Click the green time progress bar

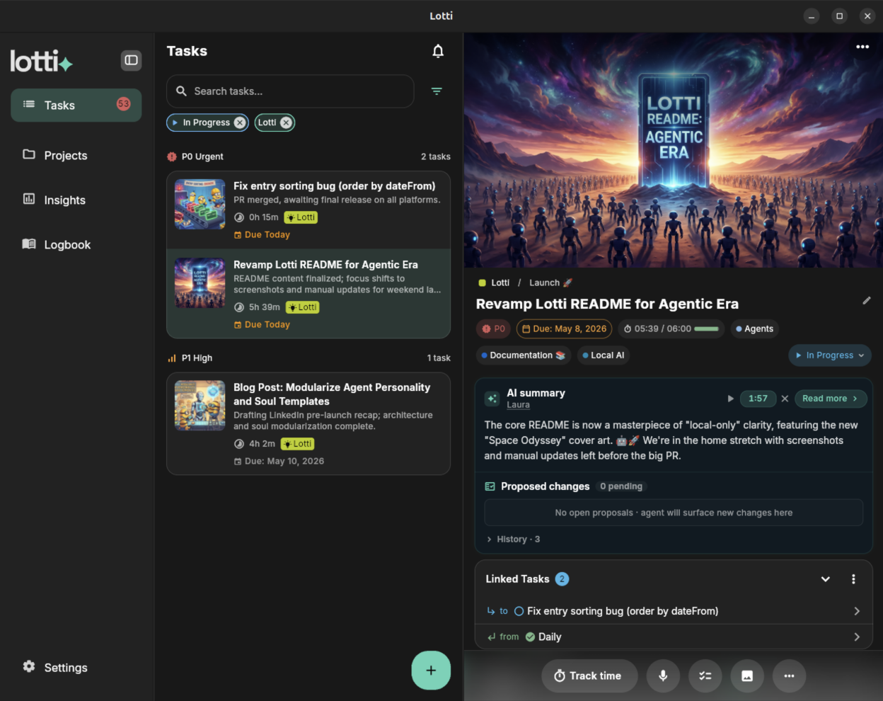706,329
